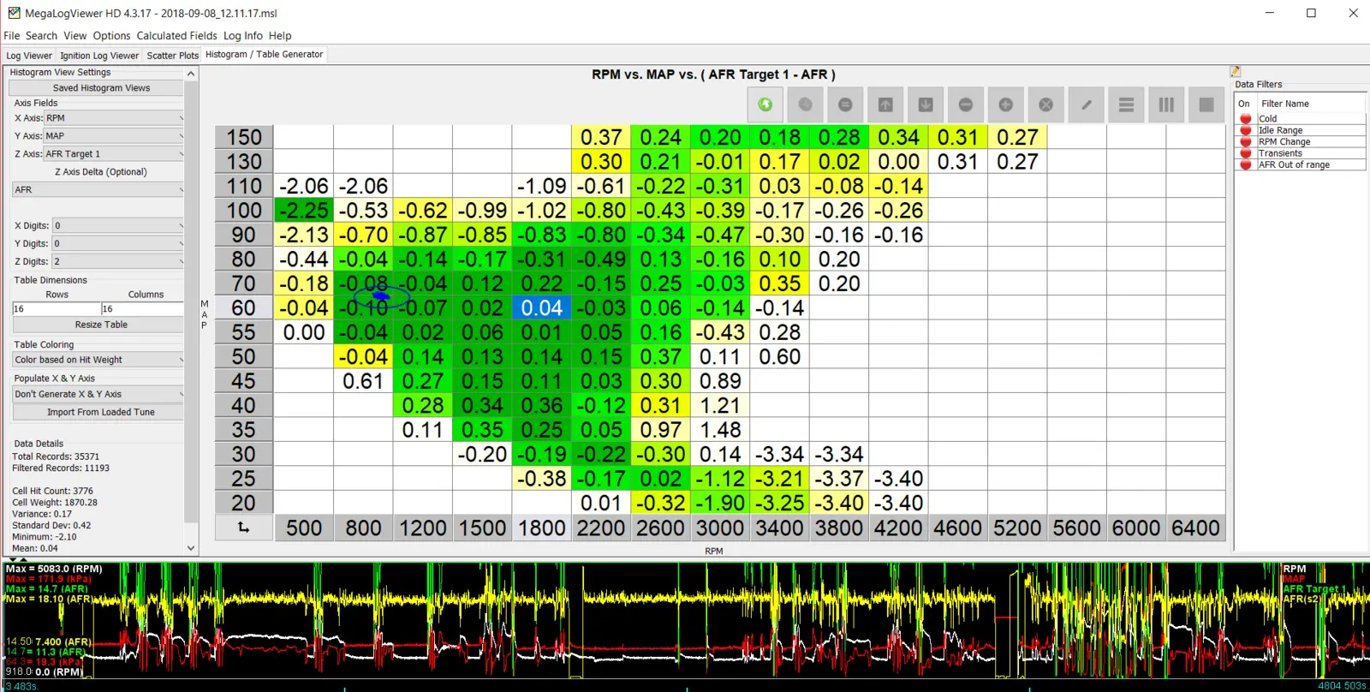Open the Z Axis Delta AFR dropdown

98,190
